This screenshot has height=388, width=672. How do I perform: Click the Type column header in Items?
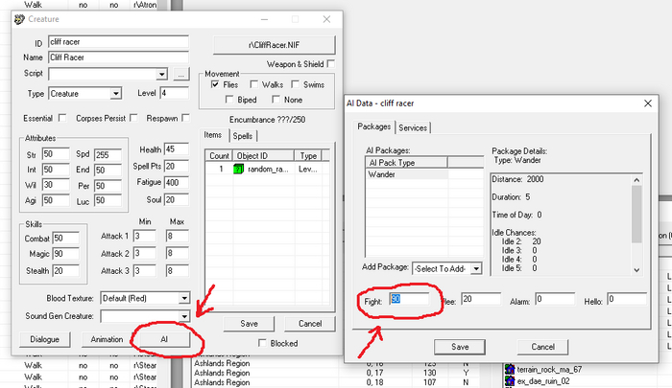click(x=308, y=156)
